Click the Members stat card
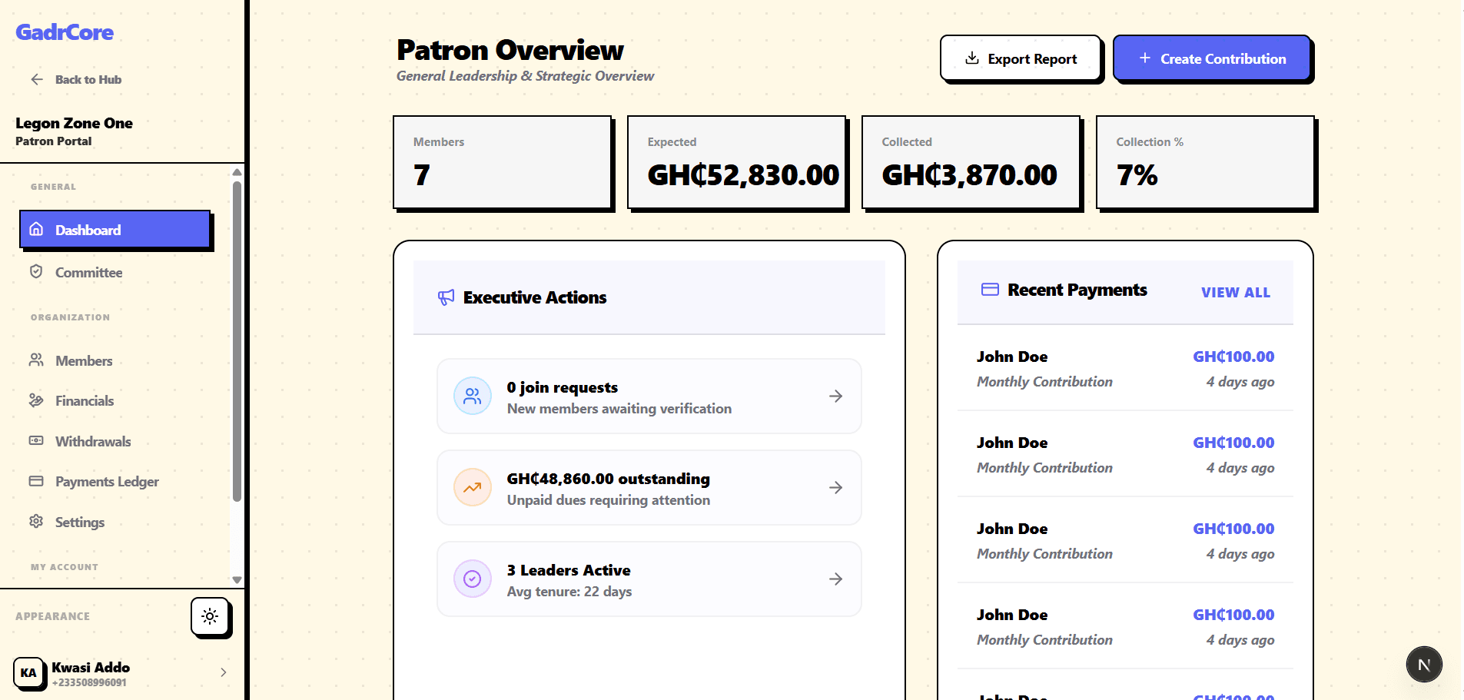 (x=502, y=162)
